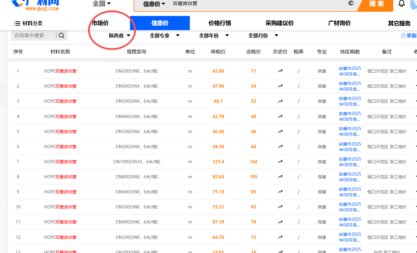Click the © icon in the search bar

pos(351,3)
